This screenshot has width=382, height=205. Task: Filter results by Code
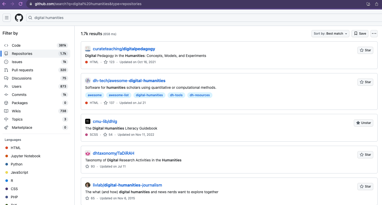point(16,45)
